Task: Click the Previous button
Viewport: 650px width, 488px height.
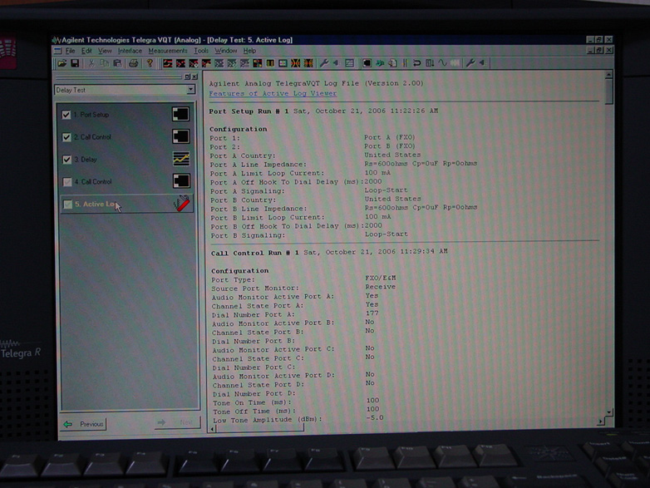Action: pos(84,424)
